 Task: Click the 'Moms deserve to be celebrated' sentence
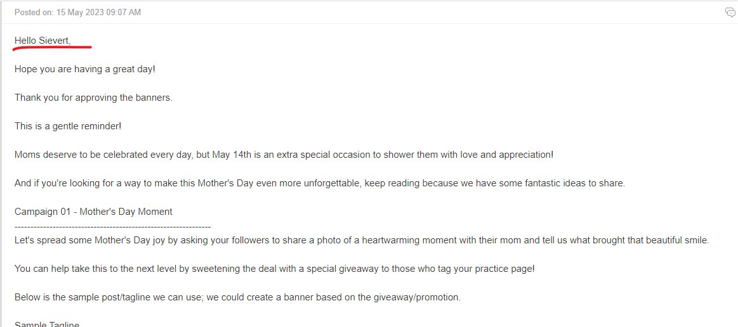pyautogui.click(x=284, y=155)
